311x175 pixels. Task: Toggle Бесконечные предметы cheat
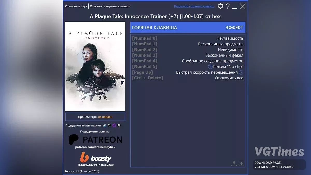pyautogui.click(x=221, y=44)
